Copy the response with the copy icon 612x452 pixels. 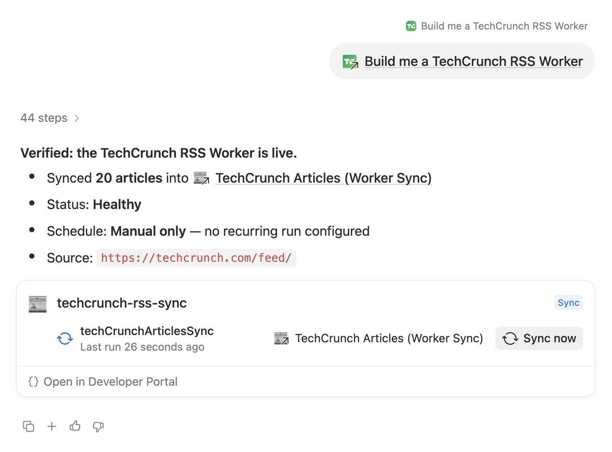point(29,426)
